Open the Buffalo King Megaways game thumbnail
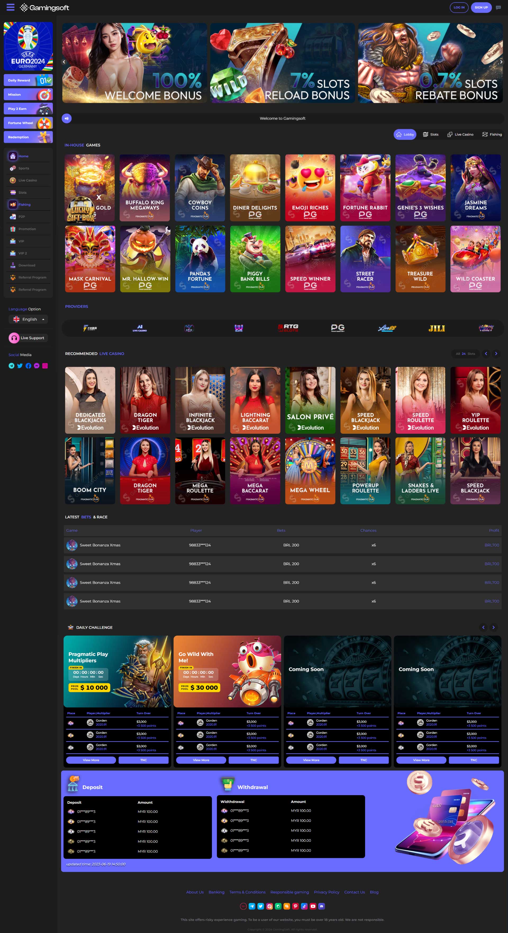 tap(145, 188)
